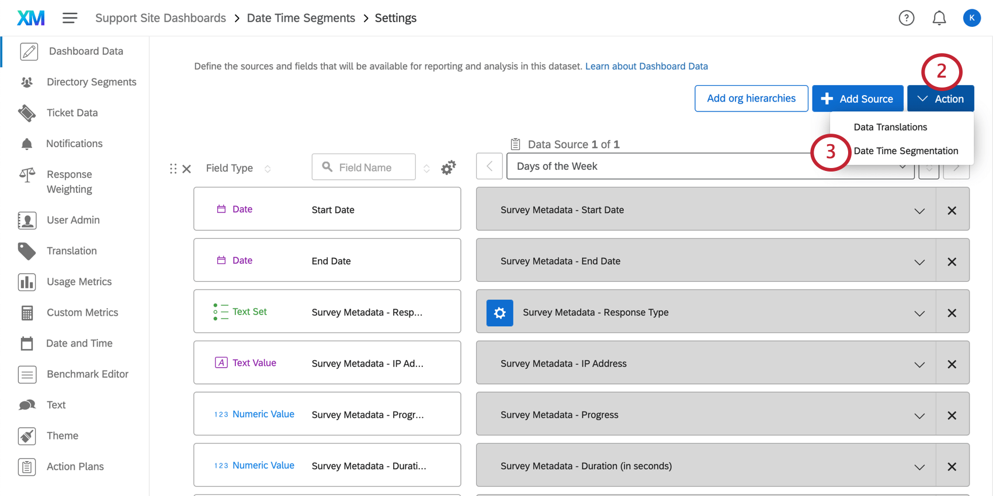Open the Action dropdown button

940,99
